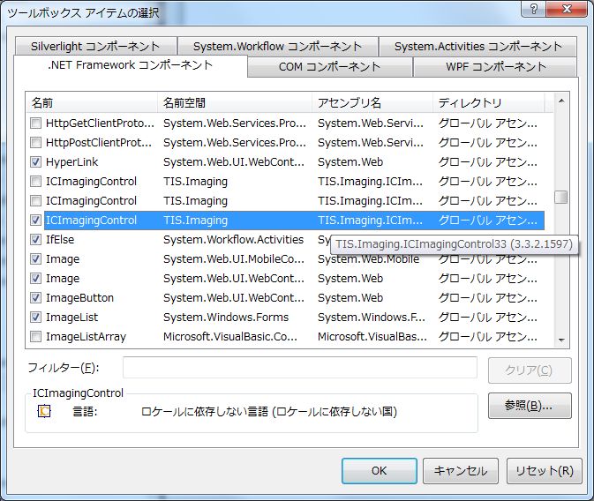Image resolution: width=594 pixels, height=501 pixels.
Task: Click the list scrollbar thumb
Action: click(x=561, y=198)
